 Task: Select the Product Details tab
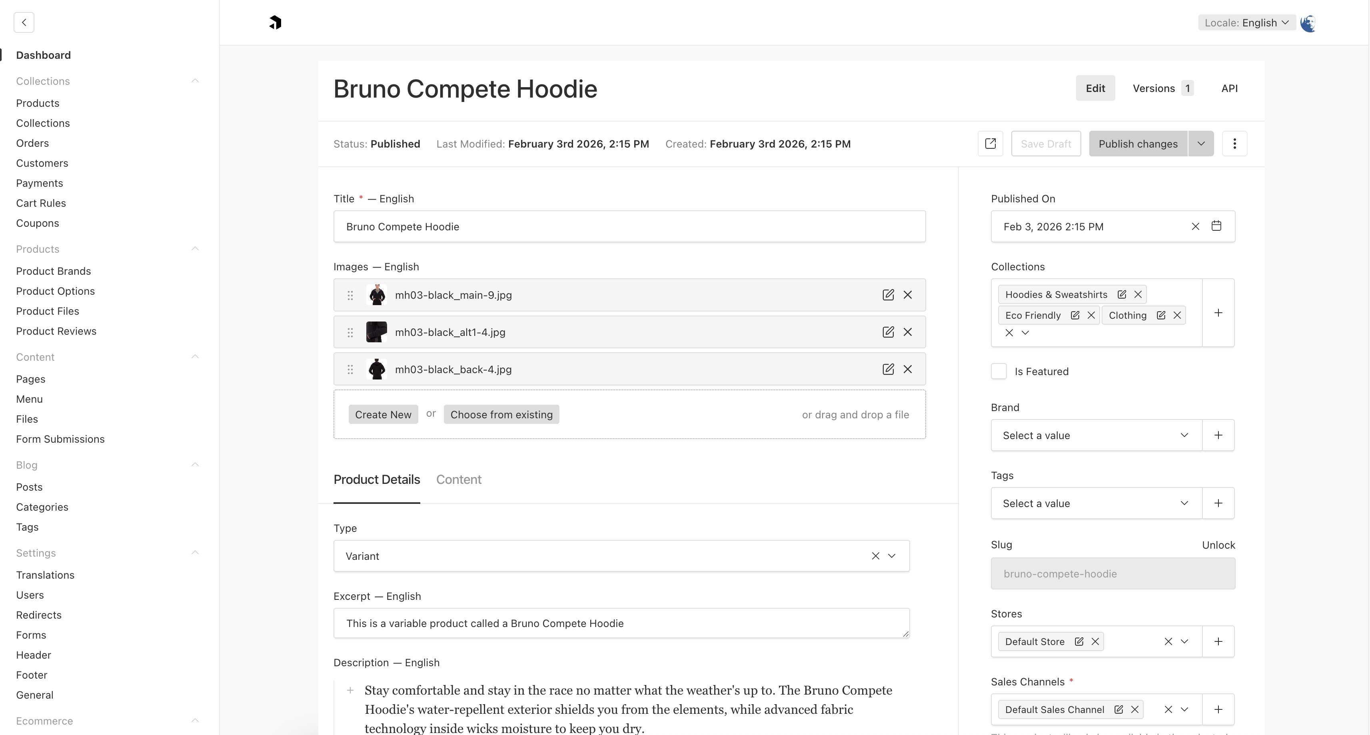377,479
